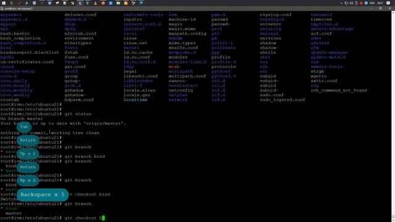The width and height of the screenshot is (395, 222).
Task: Click 'machine-id' file name
Action: [x=182, y=19]
